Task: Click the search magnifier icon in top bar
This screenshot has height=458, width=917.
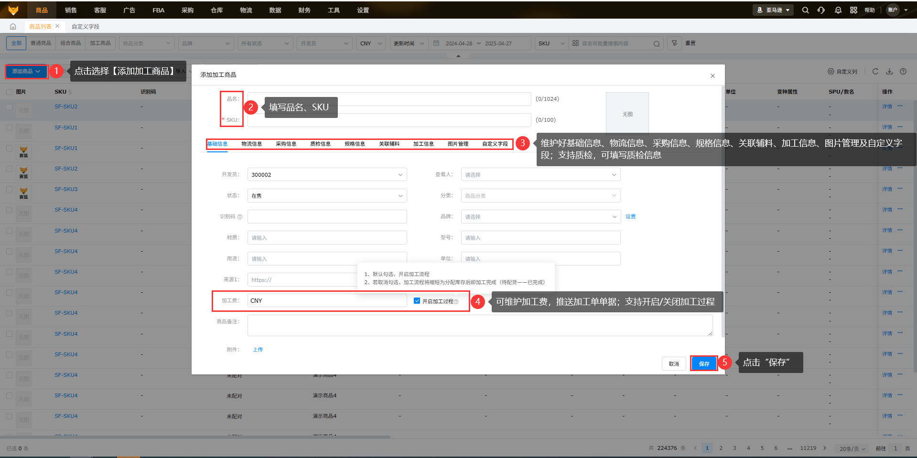Action: click(x=805, y=10)
